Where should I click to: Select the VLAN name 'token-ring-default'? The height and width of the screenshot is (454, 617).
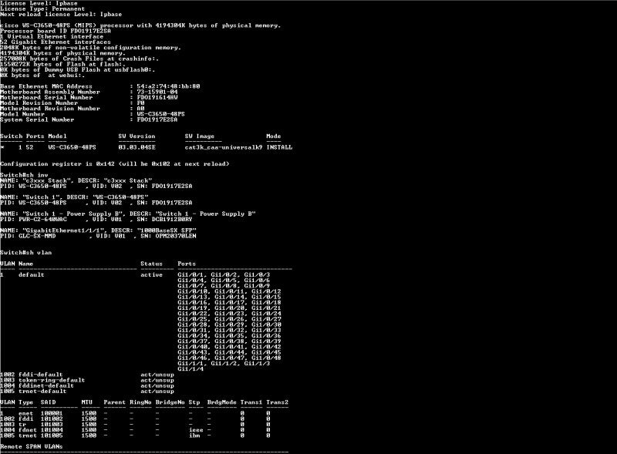point(52,380)
